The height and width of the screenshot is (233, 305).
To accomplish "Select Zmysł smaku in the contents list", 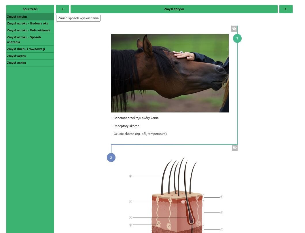I will tap(16, 63).
